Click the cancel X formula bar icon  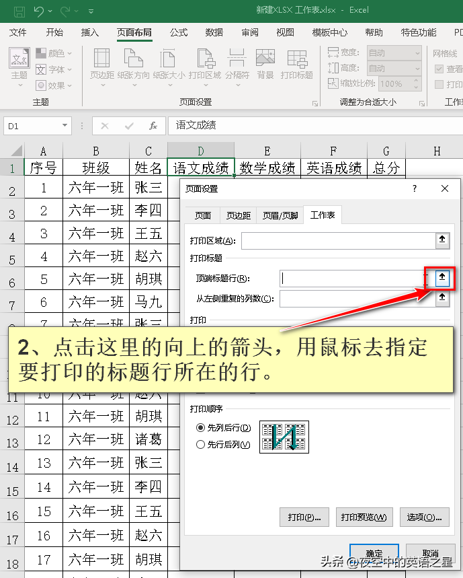pos(105,126)
